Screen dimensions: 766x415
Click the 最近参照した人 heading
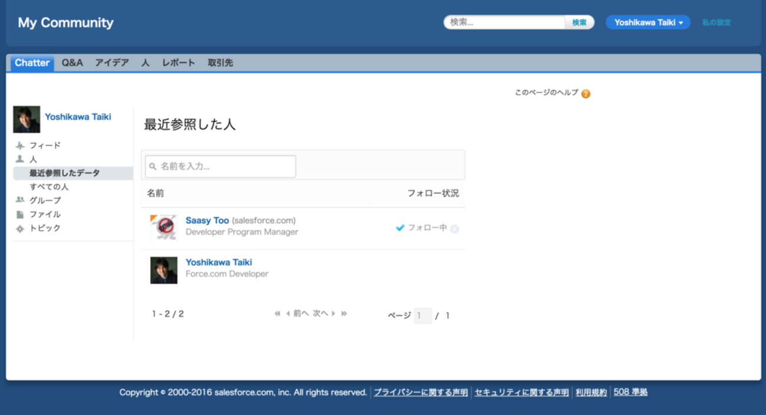(x=190, y=125)
